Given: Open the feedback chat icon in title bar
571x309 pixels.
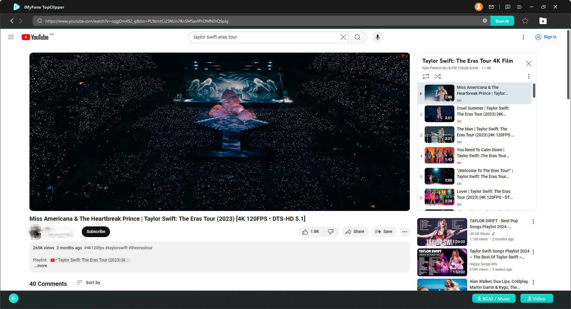Looking at the screenshot, I should 508,7.
